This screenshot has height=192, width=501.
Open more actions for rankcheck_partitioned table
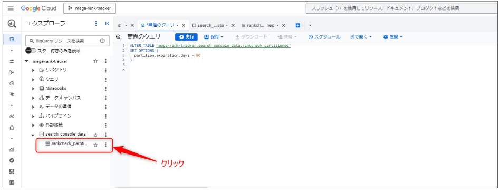(105, 145)
